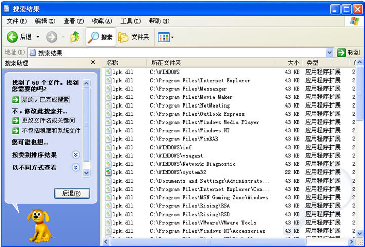This screenshot has height=247, width=365.
Task: Select lpk.dll icon in Messenger row
Action: [108, 89]
